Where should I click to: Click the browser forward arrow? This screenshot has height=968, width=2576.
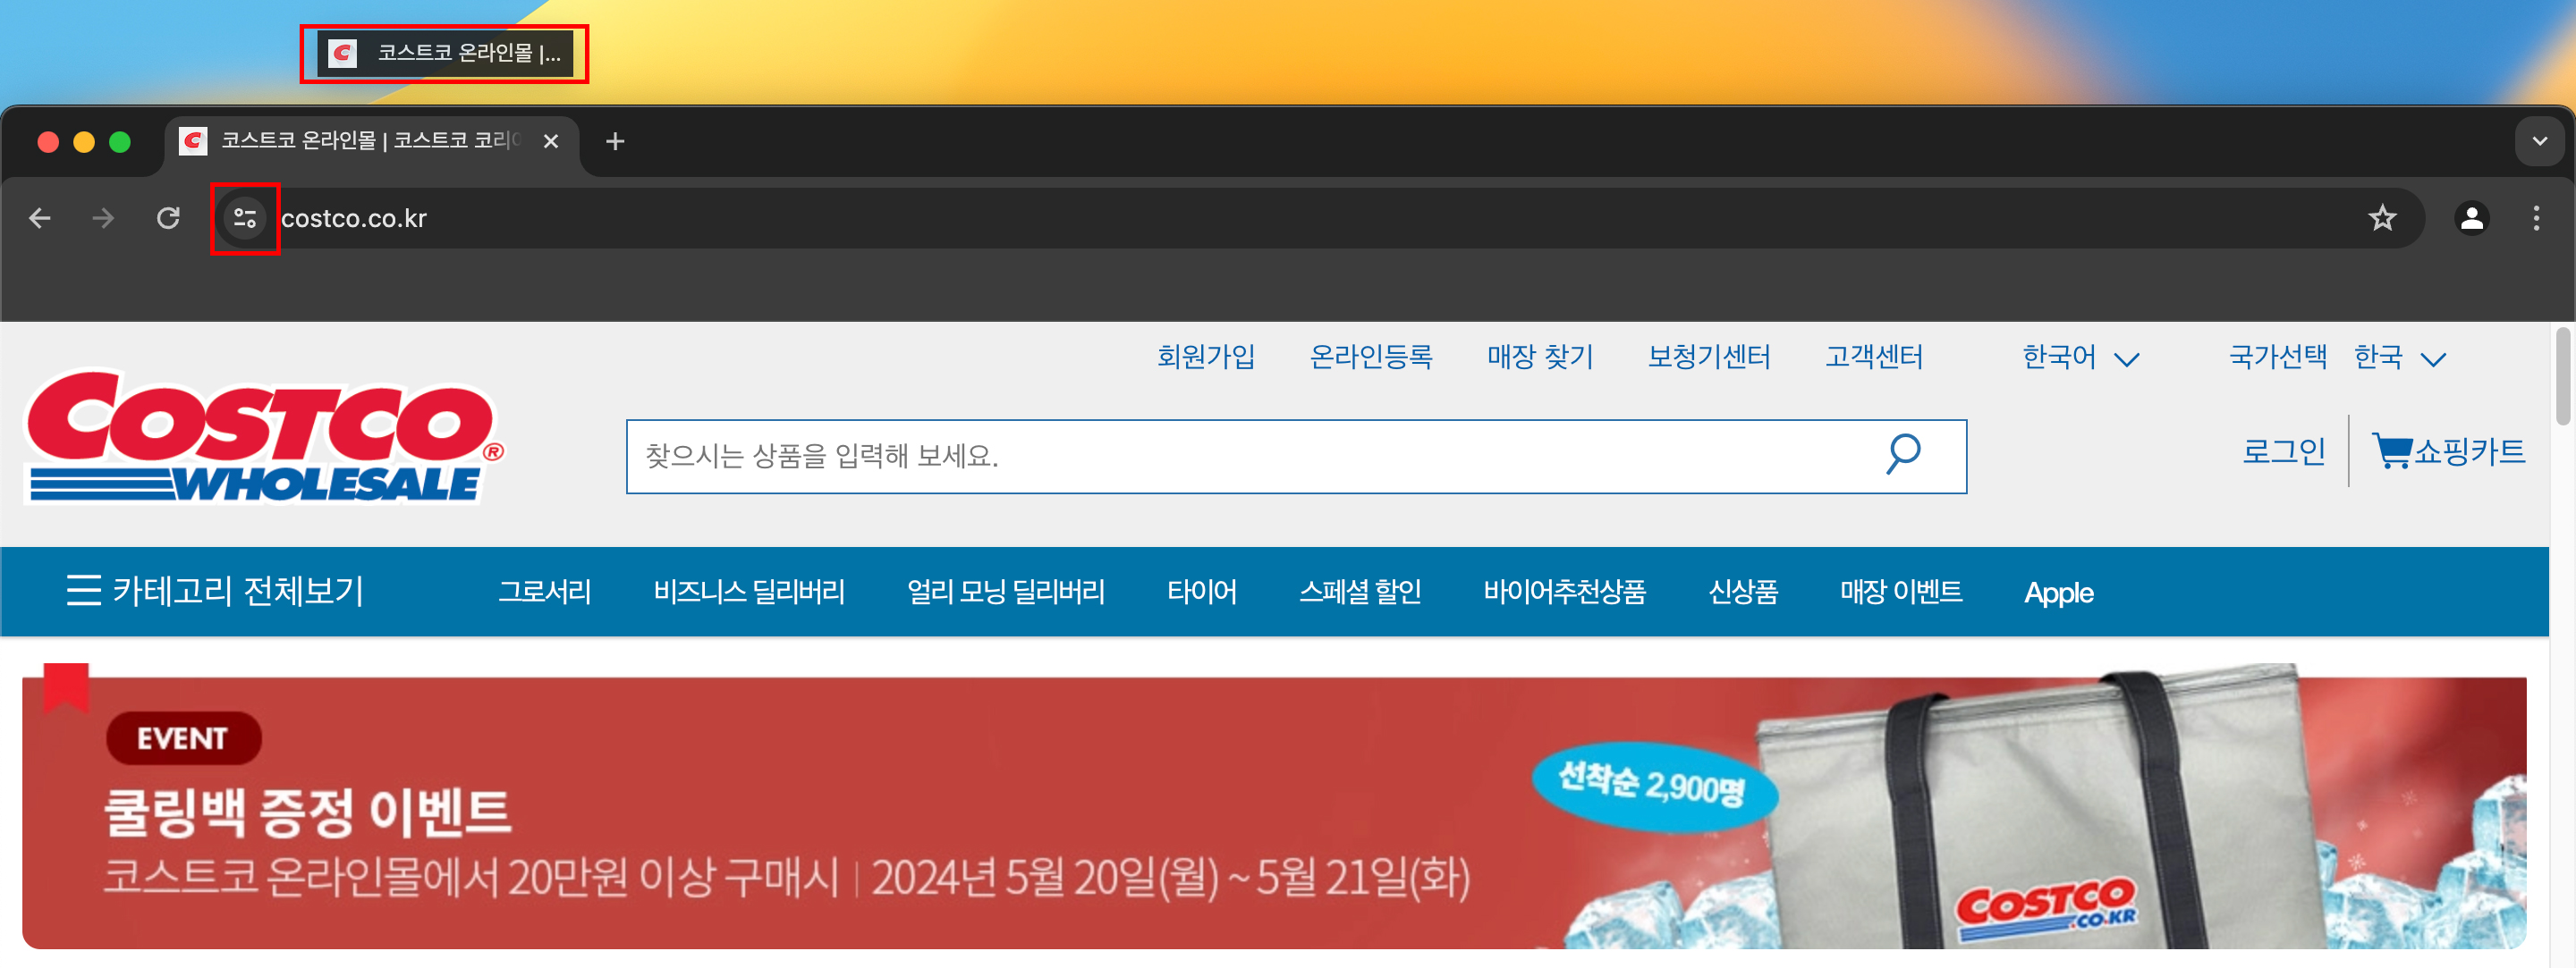pyautogui.click(x=103, y=218)
